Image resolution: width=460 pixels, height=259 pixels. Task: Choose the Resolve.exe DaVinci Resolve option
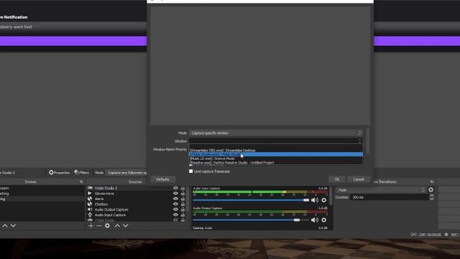click(275, 163)
